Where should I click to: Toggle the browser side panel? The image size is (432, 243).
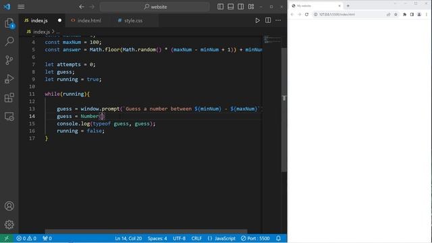click(412, 14)
